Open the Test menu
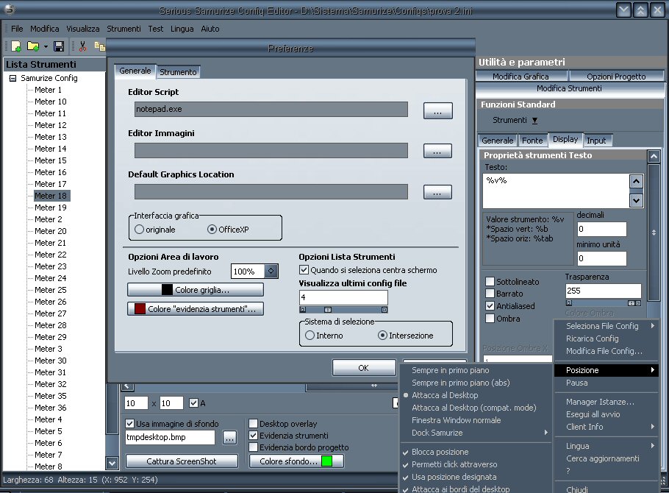 pos(156,29)
